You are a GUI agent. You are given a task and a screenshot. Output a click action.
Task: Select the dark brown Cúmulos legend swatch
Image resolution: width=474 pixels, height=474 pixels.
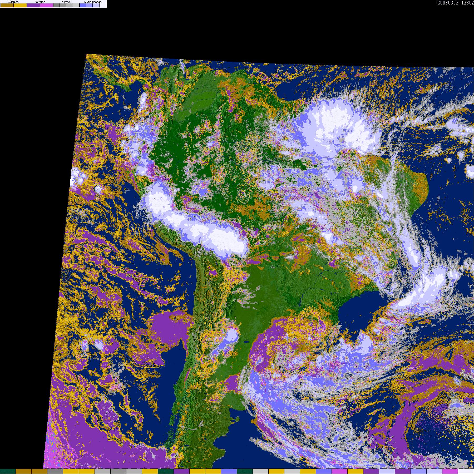[7, 5]
